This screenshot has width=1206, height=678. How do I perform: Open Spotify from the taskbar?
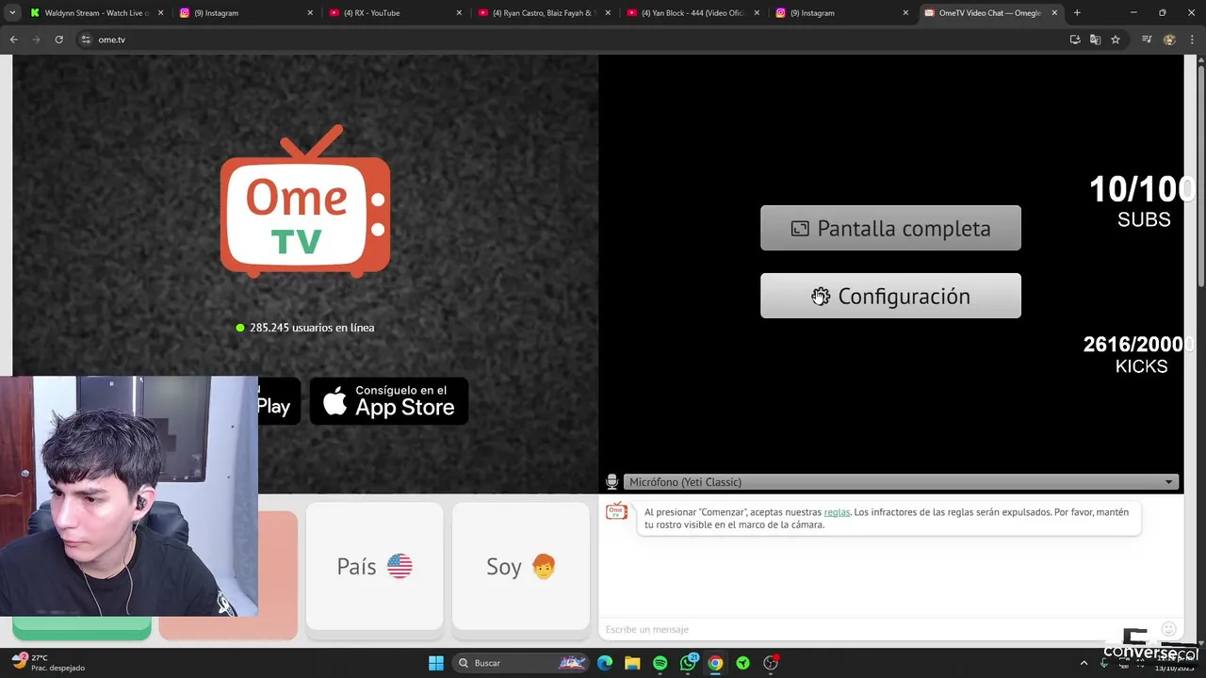[660, 663]
